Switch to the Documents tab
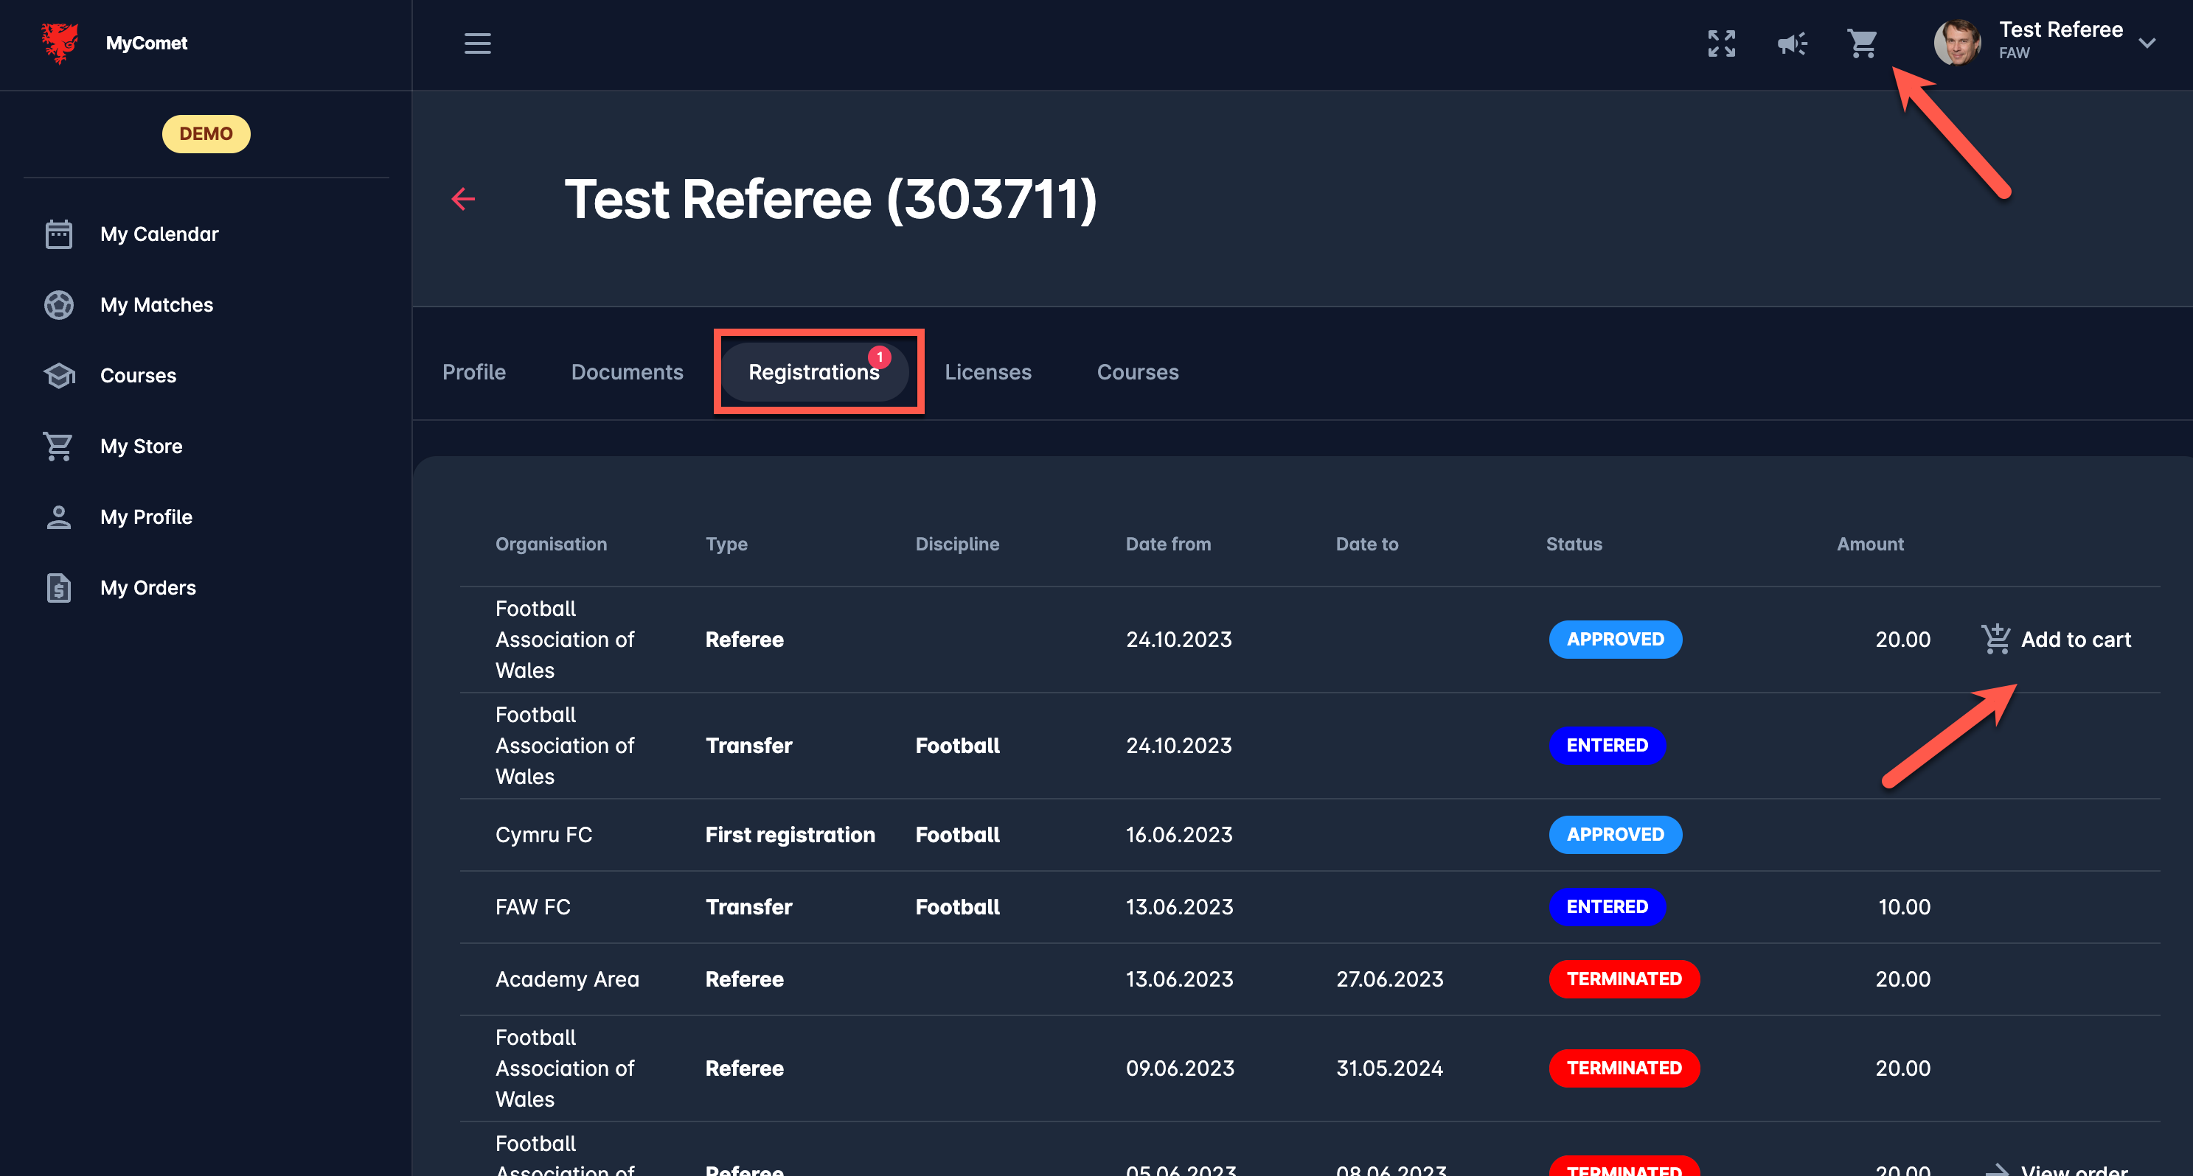 (627, 372)
